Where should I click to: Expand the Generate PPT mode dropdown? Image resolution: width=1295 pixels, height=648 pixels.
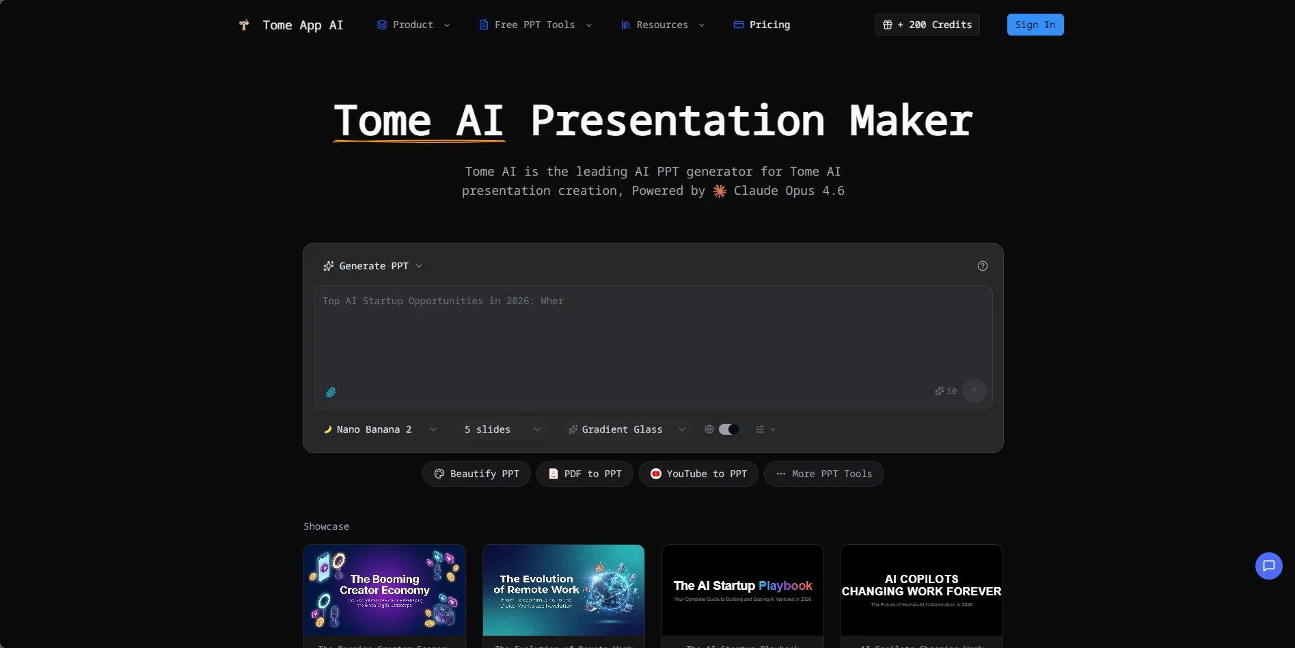373,266
